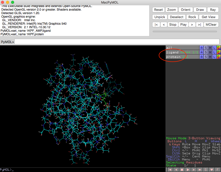Click the movie progress slider bar
This screenshot has width=221, height=172.
(185, 31)
